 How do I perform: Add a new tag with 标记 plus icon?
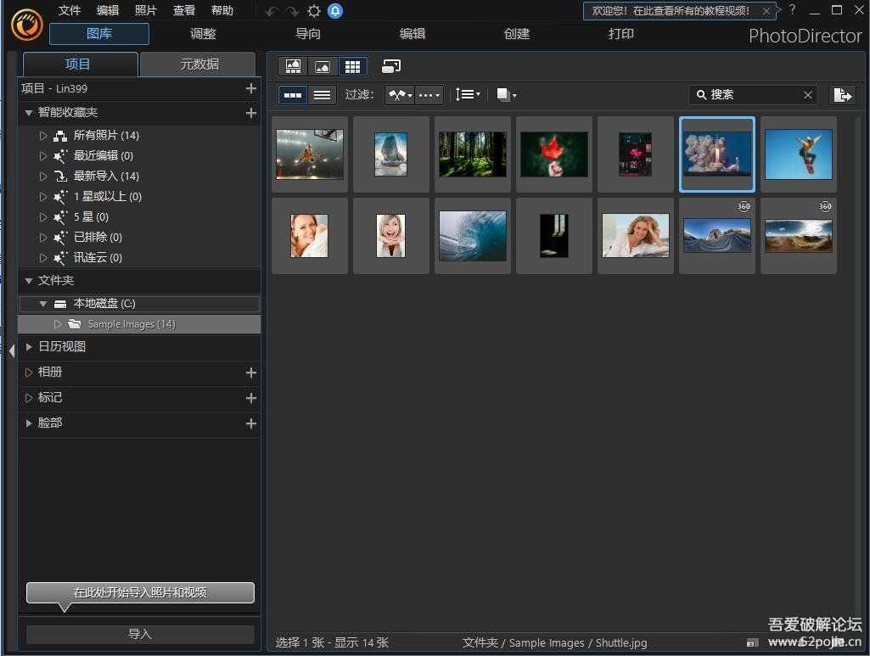tap(250, 398)
